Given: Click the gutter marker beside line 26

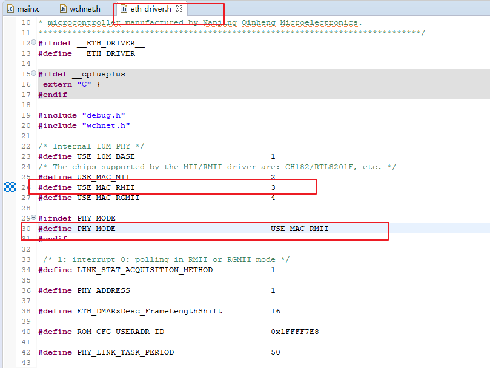Looking at the screenshot, I should pos(10,187).
